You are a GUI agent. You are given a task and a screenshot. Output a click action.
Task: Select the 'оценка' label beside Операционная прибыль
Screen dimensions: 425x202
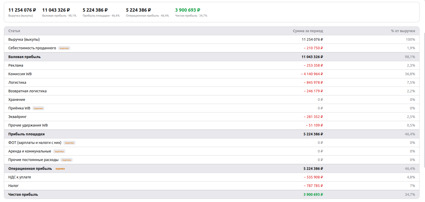tap(60, 169)
